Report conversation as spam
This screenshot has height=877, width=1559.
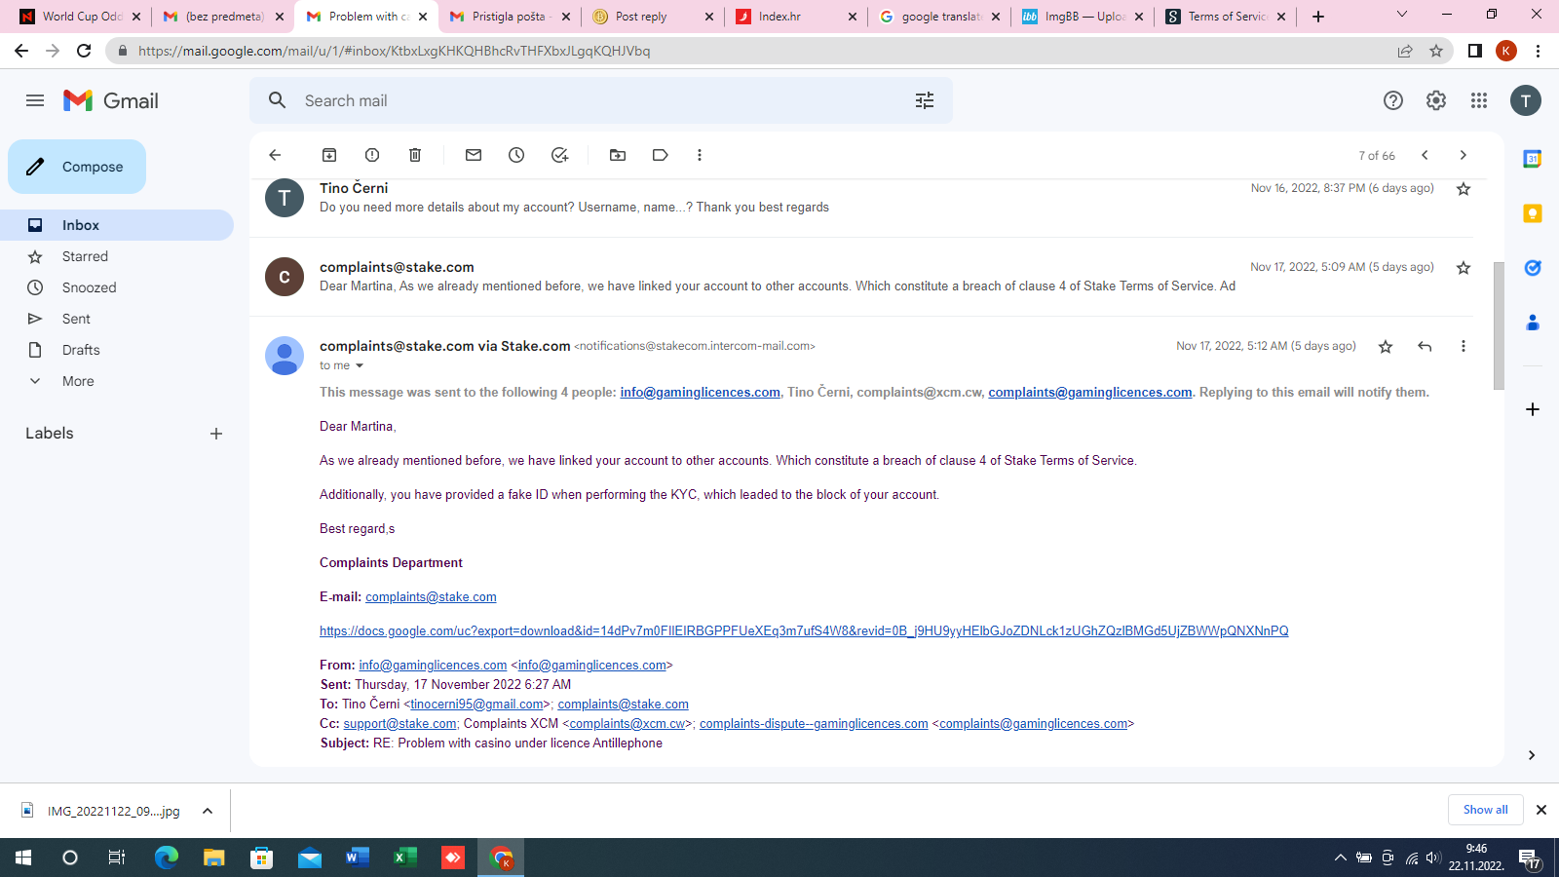(372, 155)
